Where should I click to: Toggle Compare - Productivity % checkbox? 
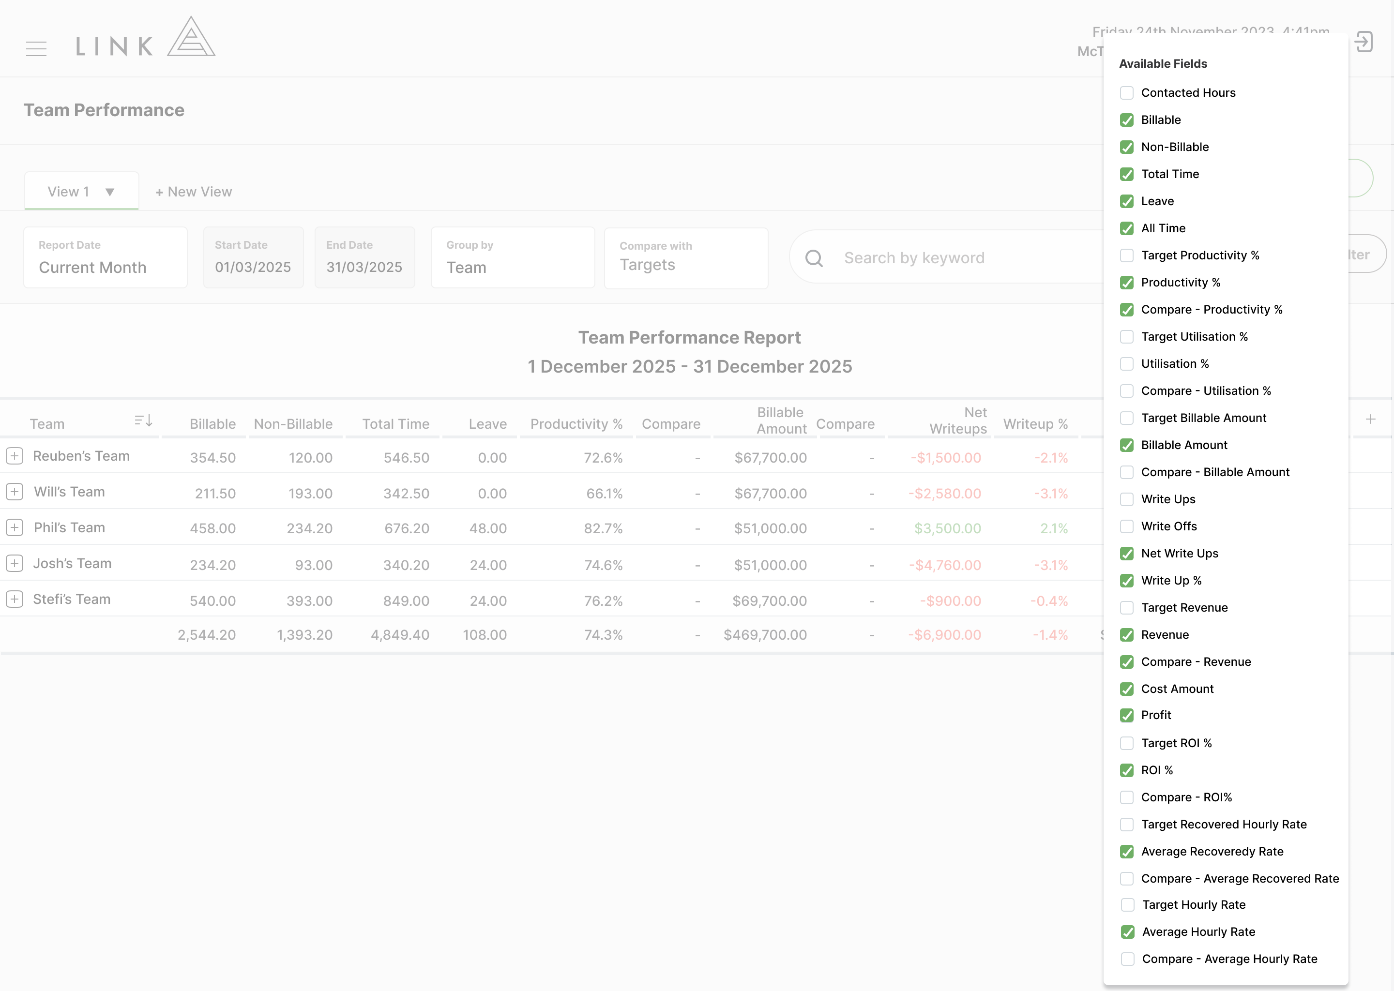[x=1127, y=309]
